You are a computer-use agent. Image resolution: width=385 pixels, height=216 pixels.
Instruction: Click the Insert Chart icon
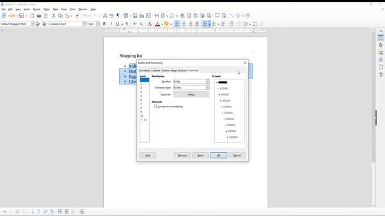(142, 16)
